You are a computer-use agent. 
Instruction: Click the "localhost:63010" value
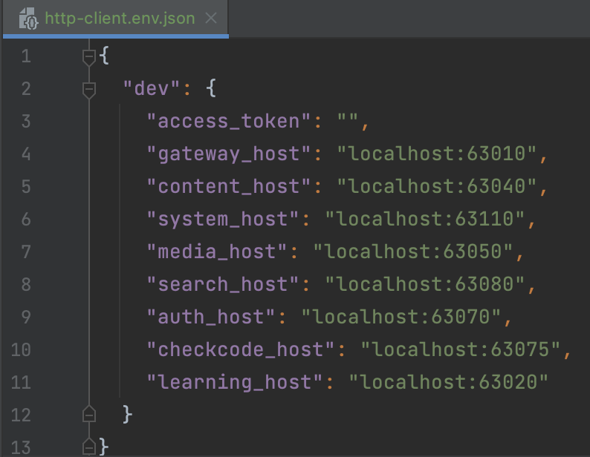(436, 154)
